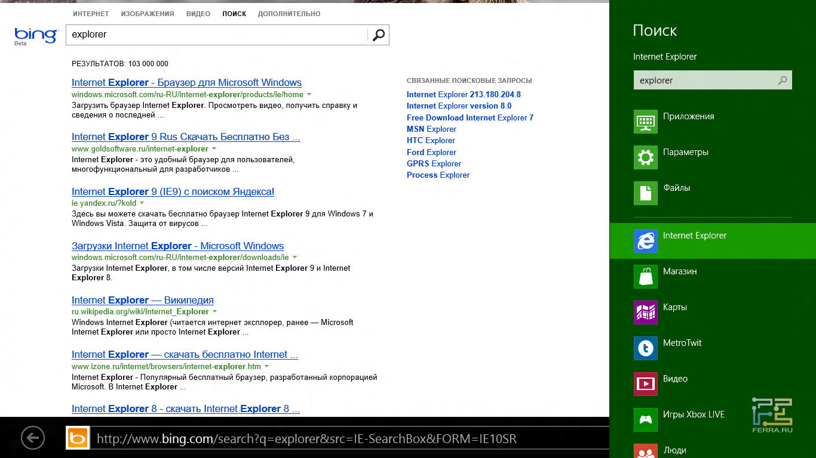Choose Видео in the search list

tap(675, 379)
